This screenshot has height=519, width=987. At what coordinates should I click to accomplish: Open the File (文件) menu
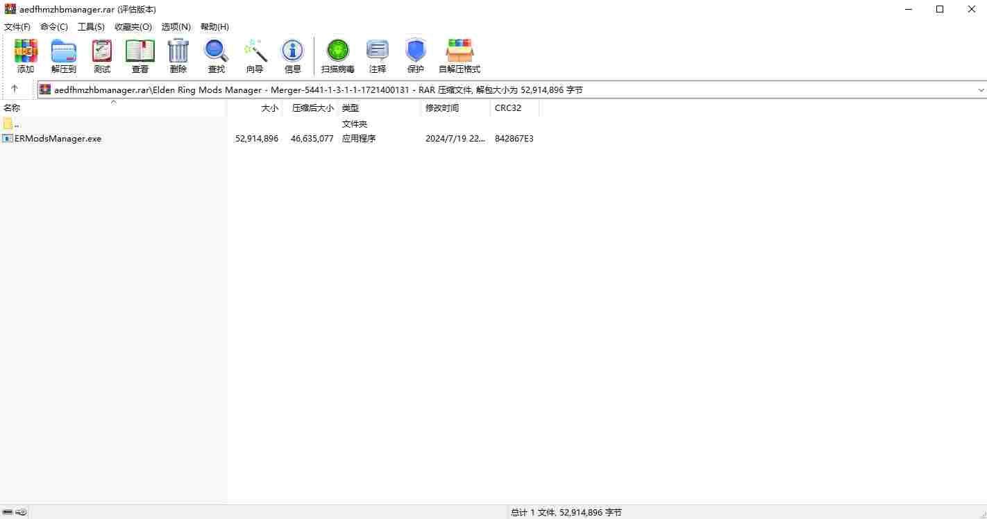coord(17,26)
